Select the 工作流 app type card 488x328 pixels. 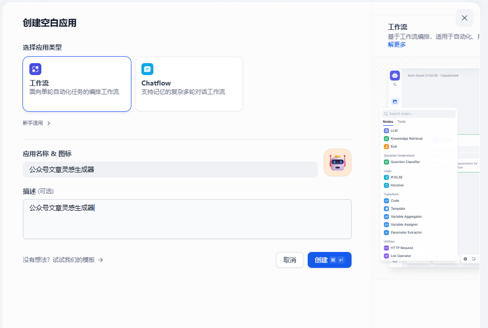pos(77,83)
